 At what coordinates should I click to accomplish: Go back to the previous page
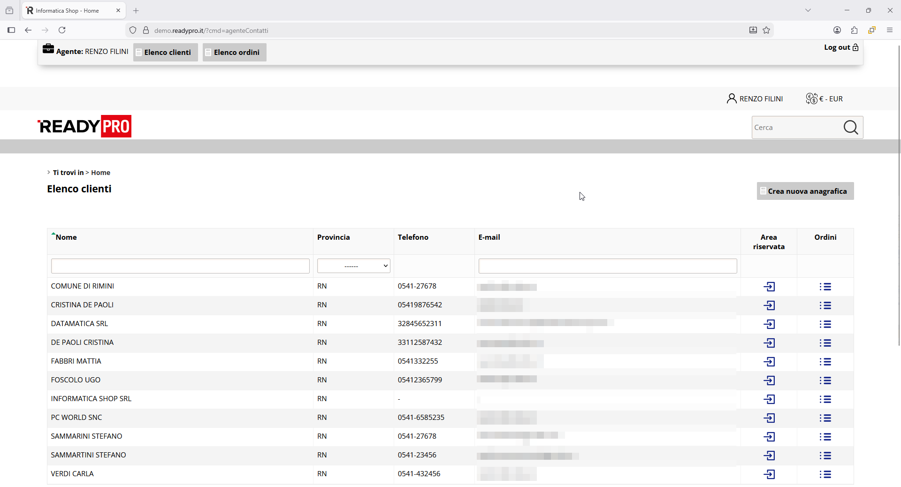[28, 30]
